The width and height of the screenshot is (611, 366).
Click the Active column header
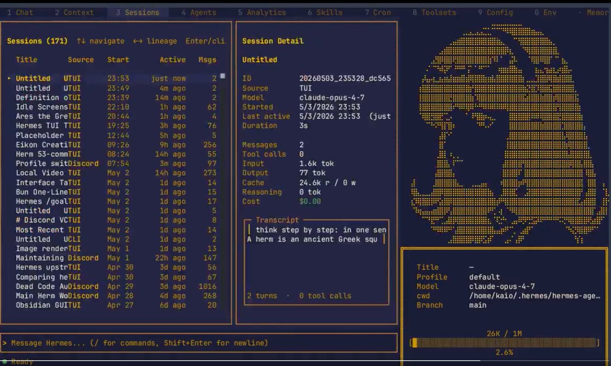[x=173, y=59]
